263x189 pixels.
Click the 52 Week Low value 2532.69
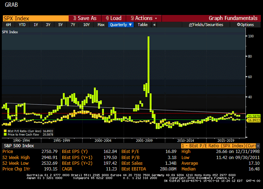click(49, 163)
